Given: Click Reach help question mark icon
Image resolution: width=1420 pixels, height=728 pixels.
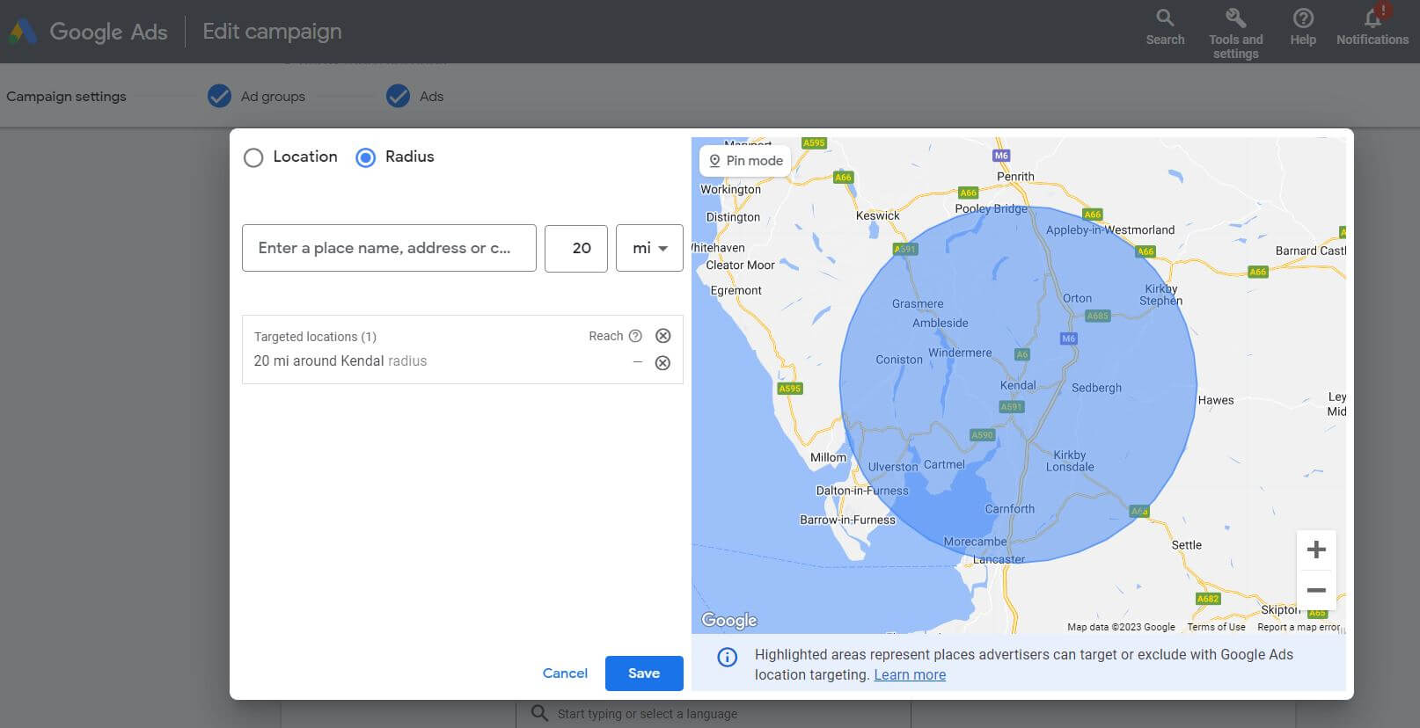Looking at the screenshot, I should click(x=635, y=336).
